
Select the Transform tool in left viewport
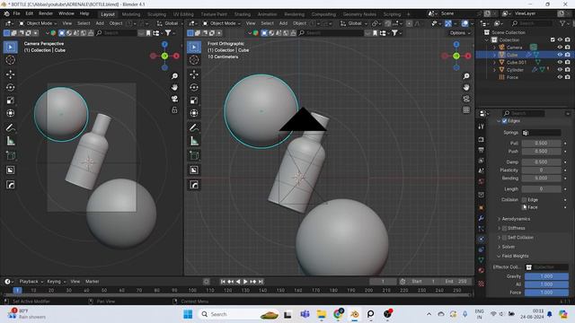pos(10,113)
